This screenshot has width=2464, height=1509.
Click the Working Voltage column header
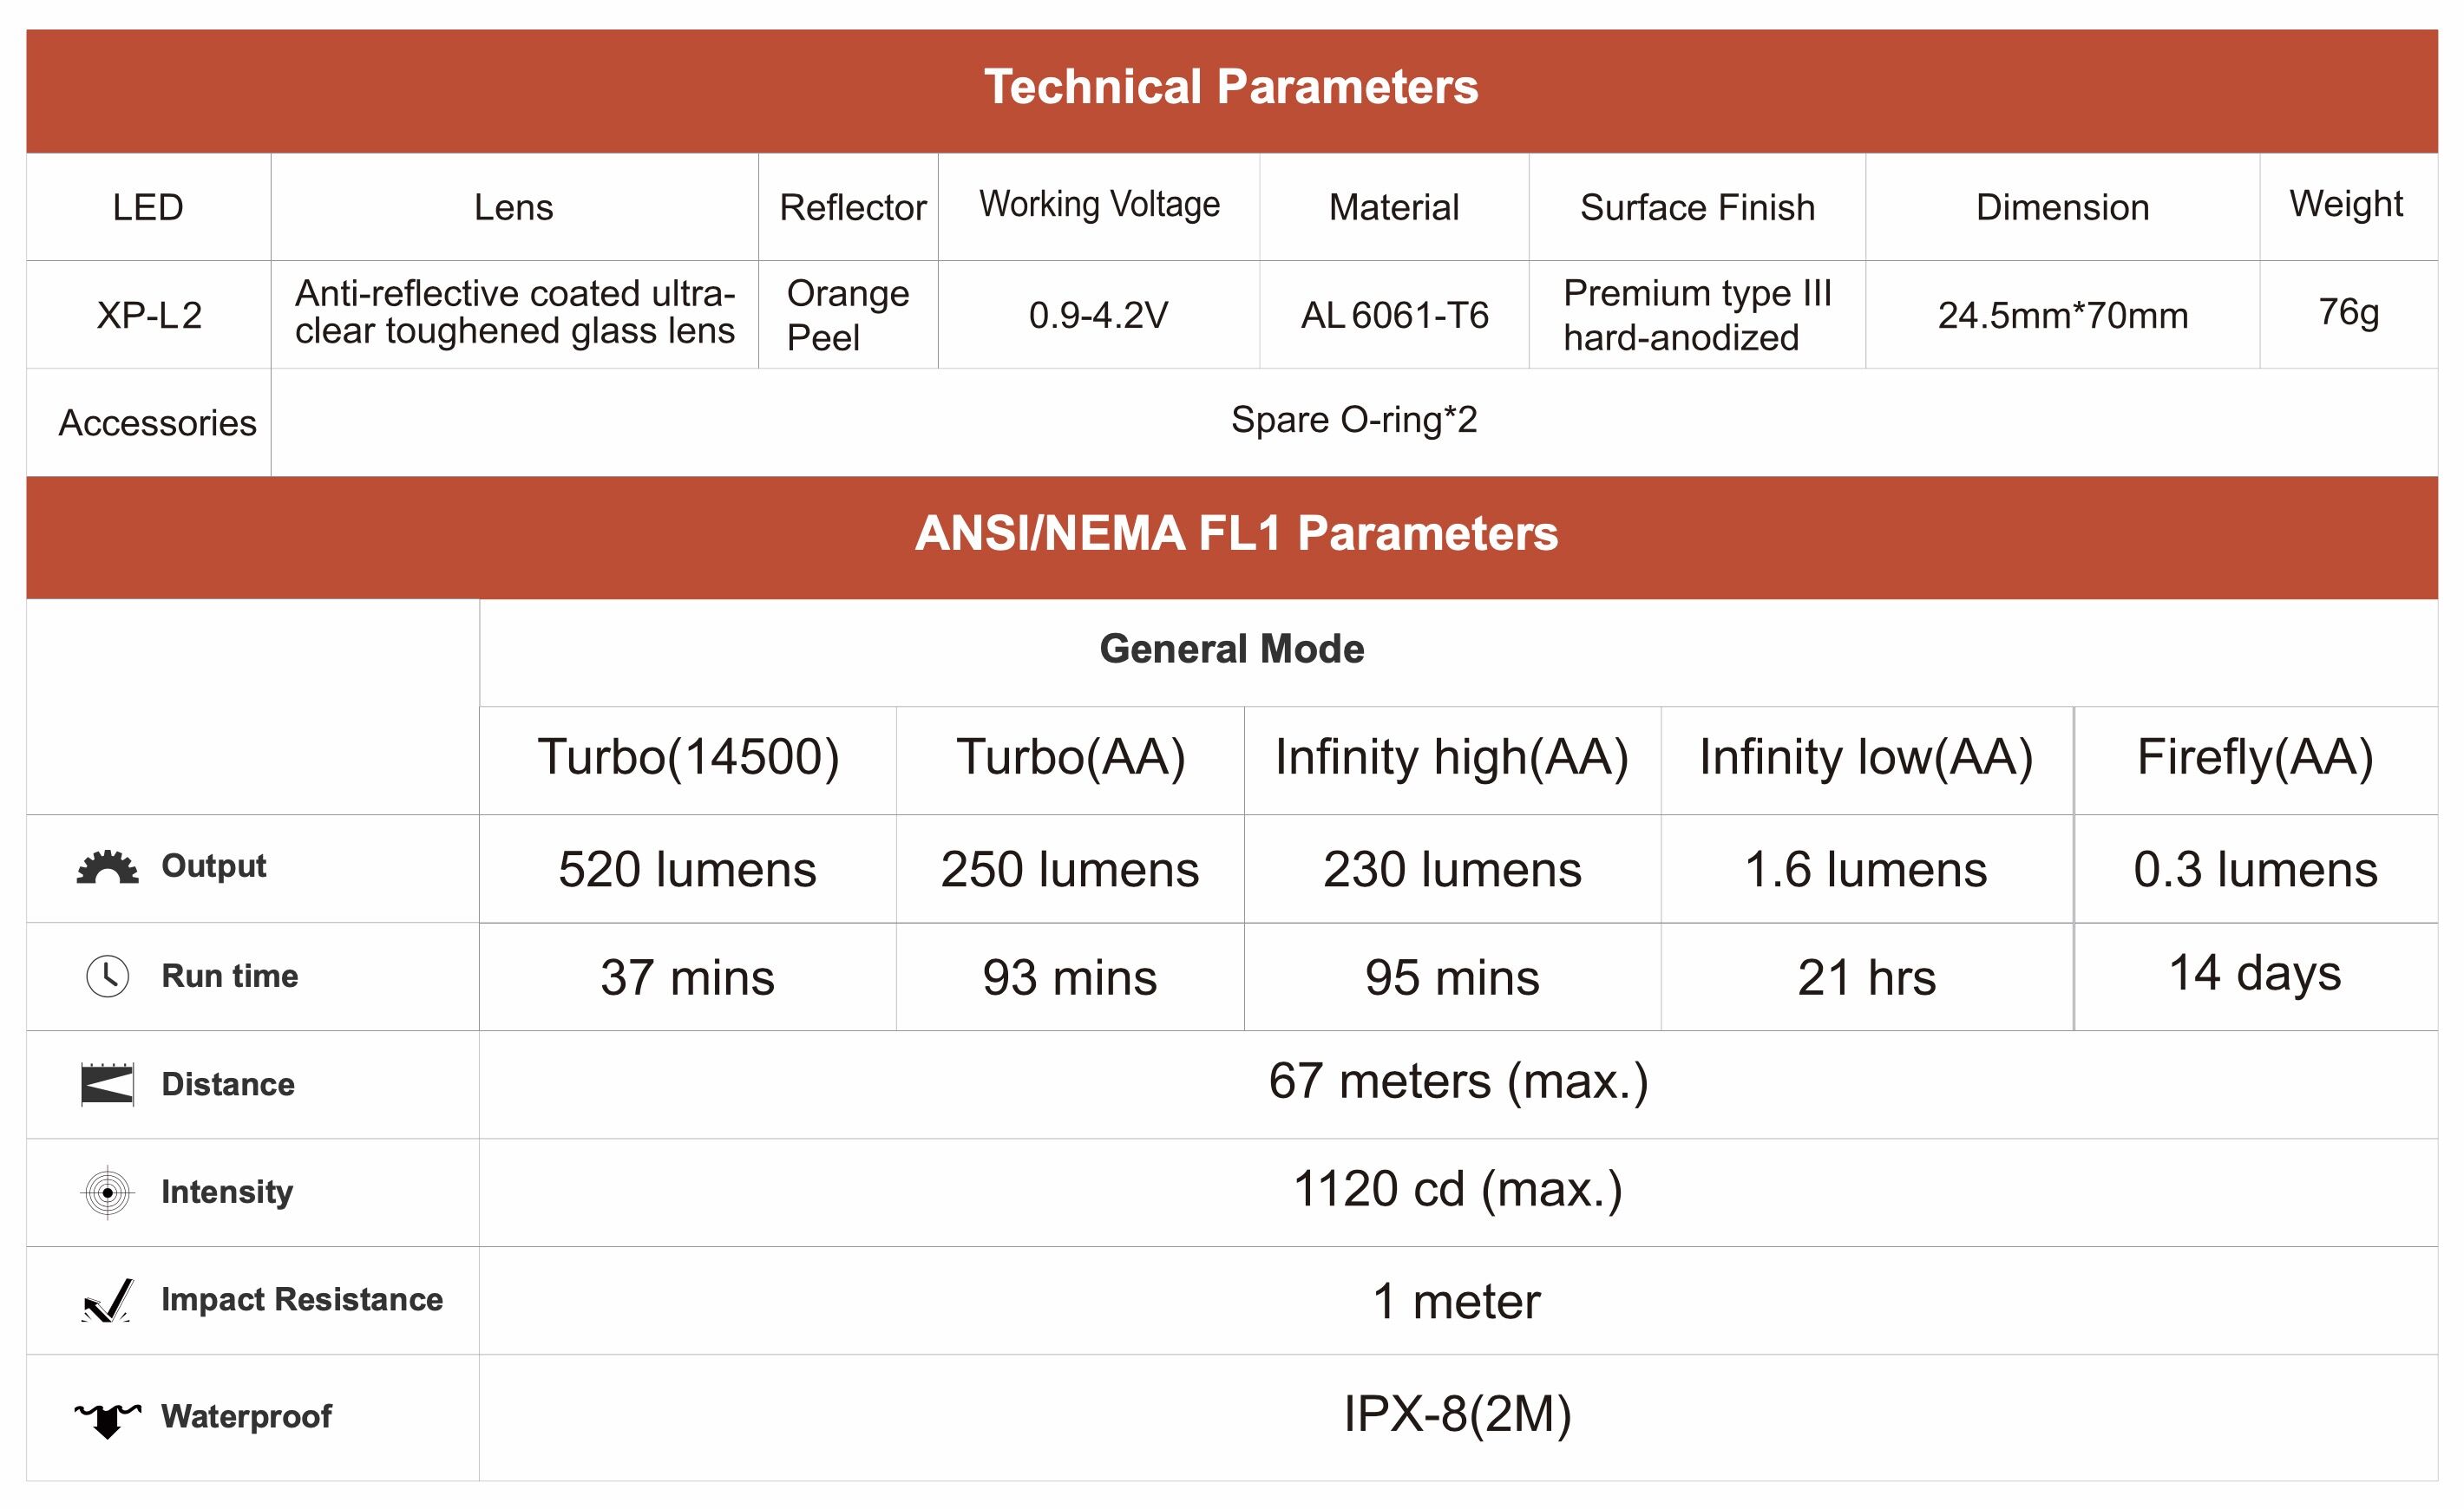1099,205
